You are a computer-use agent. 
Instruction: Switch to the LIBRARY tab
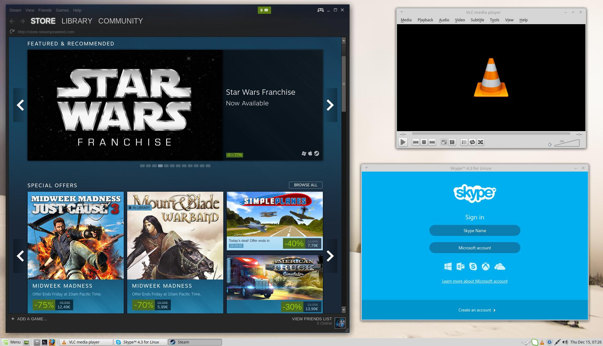tap(77, 21)
